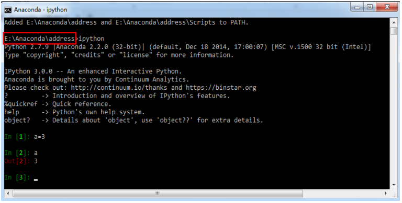Image resolution: width=402 pixels, height=203 pixels.
Task: Click the horizontal scrollbar thumb
Action: tap(158, 194)
